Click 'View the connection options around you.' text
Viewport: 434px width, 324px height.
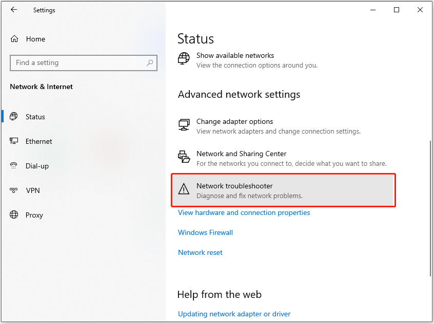coord(257,65)
